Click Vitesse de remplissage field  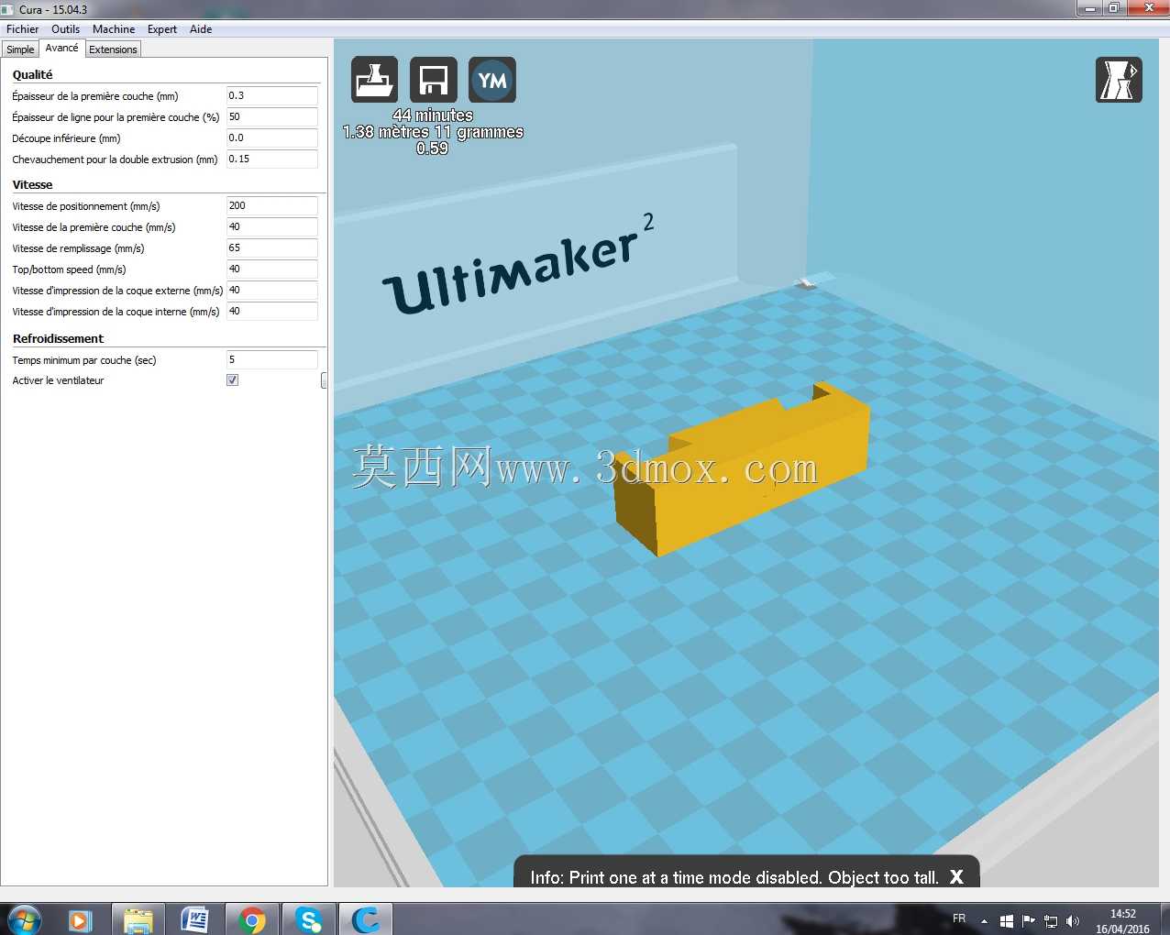(272, 247)
